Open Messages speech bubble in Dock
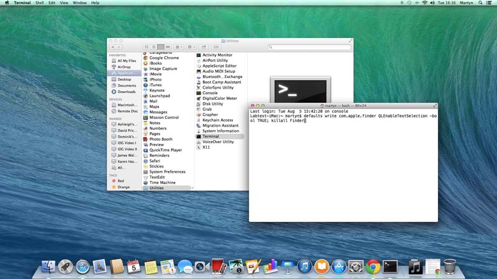This screenshot has height=279, width=497. pos(185,267)
